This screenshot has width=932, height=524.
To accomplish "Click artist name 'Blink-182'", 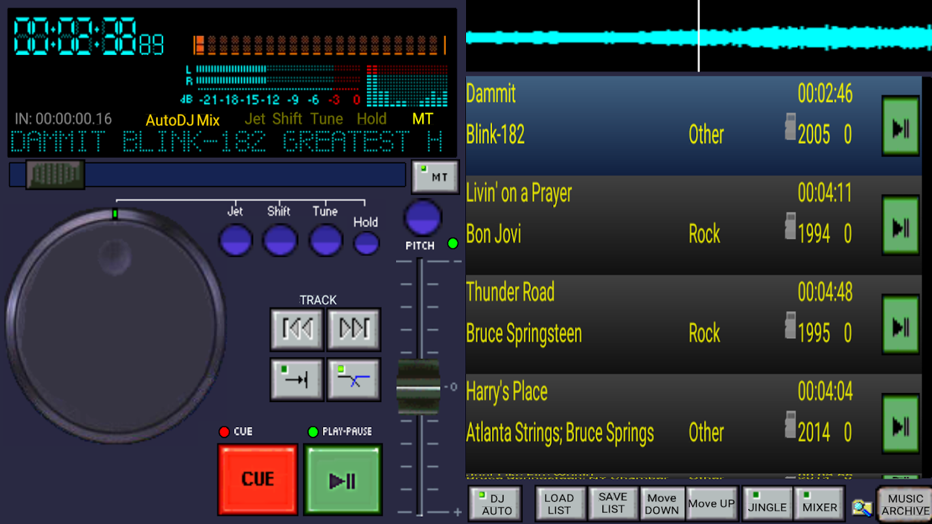I will tap(495, 135).
